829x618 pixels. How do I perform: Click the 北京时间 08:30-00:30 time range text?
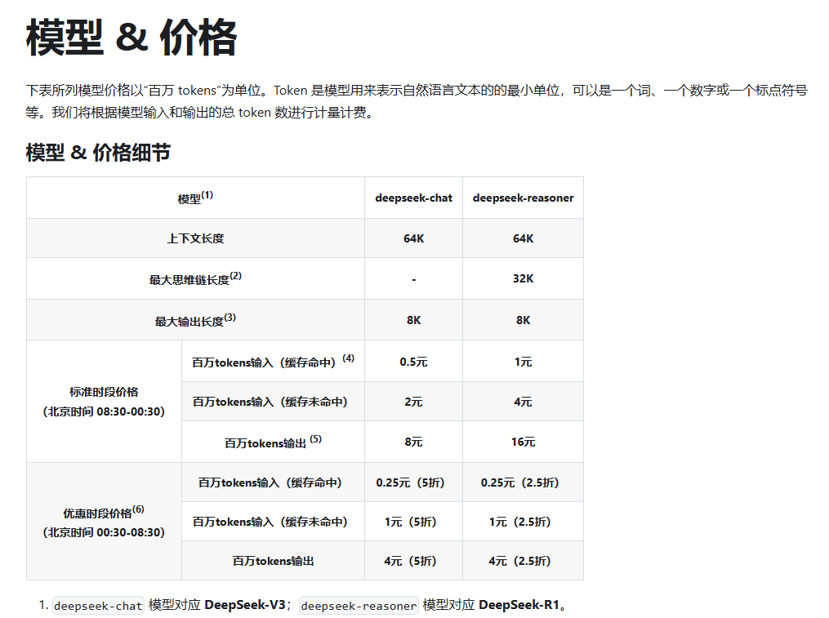(104, 411)
